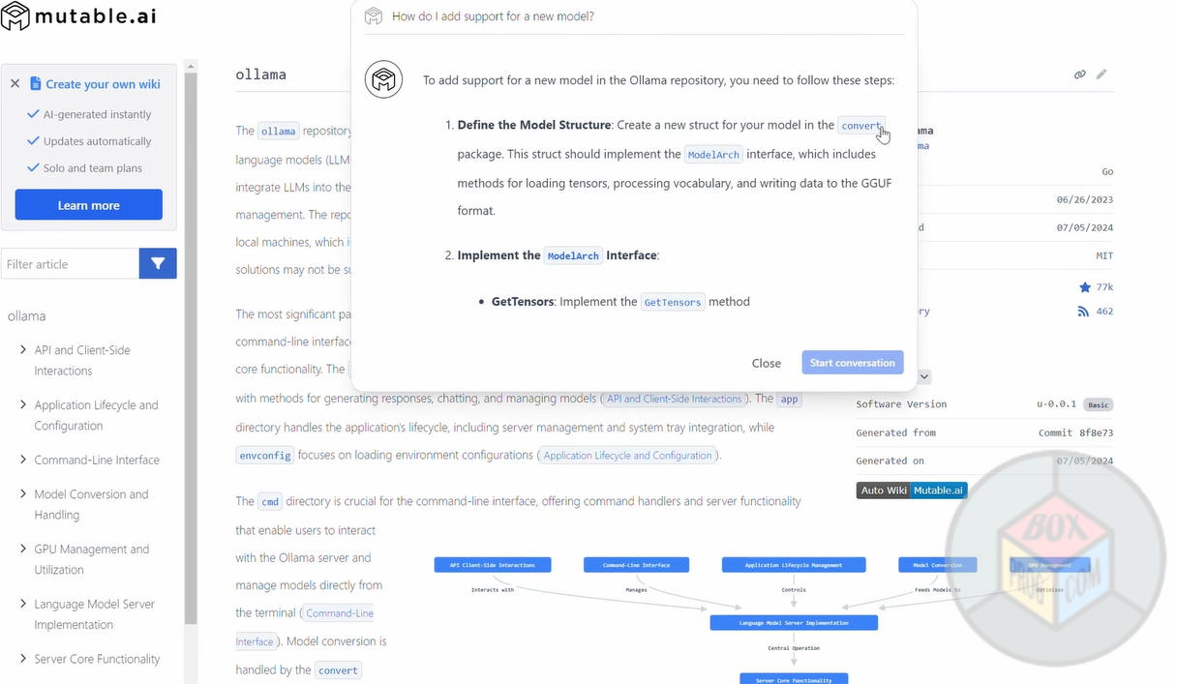Open the Application Lifecycle and Configuration inline link
Viewport: 1177px width, 684px height.
click(x=627, y=456)
